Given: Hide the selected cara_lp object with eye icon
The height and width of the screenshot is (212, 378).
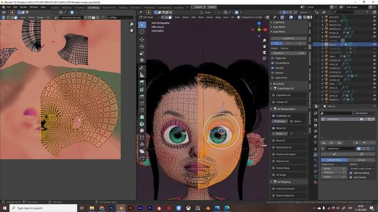Looking at the screenshot, I should [x=374, y=45].
